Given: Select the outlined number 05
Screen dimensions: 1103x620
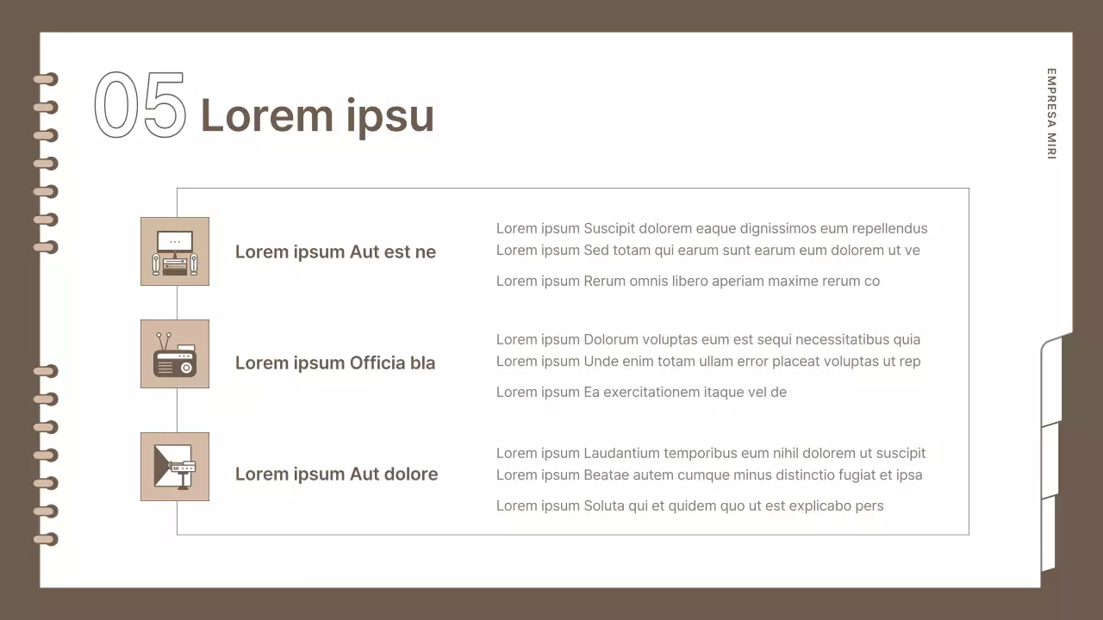Looking at the screenshot, I should 140,105.
